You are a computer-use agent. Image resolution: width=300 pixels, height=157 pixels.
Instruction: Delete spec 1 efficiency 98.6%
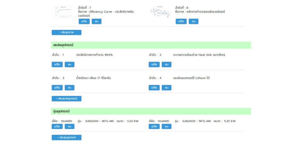click(x=70, y=64)
